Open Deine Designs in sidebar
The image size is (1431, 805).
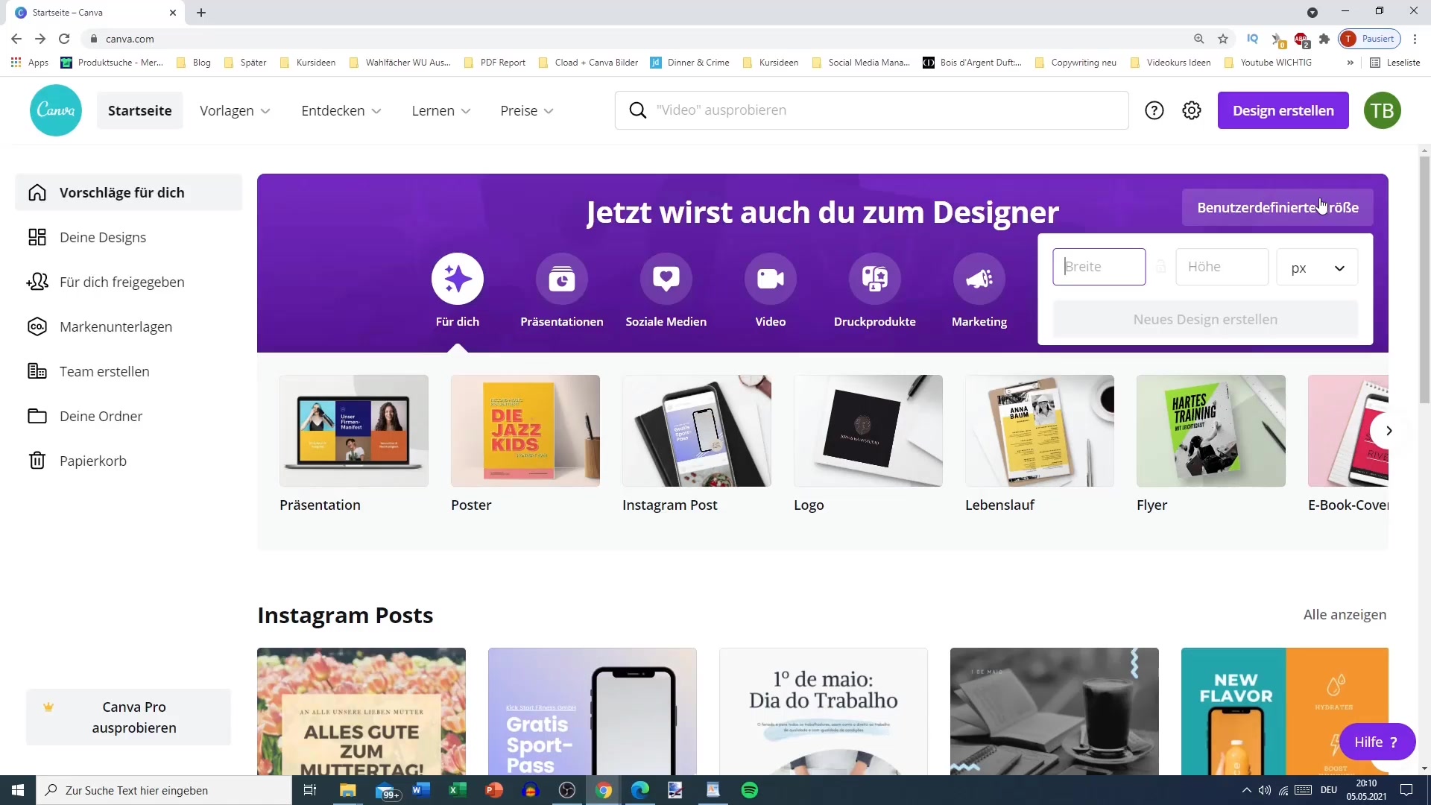pyautogui.click(x=103, y=237)
